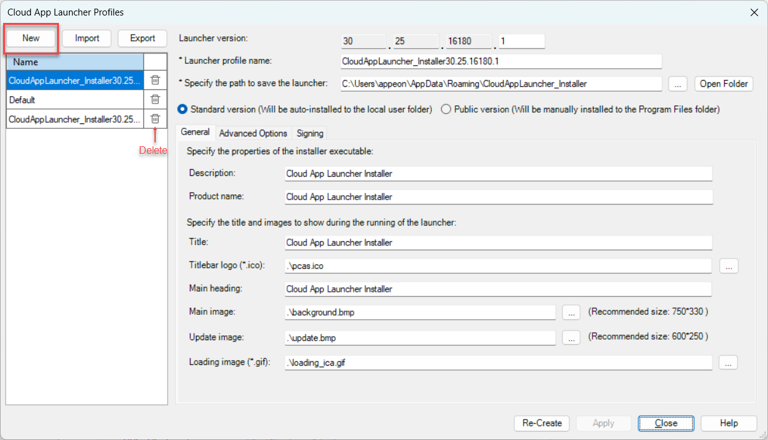Browse for the titlebar logo file
This screenshot has height=440, width=768.
pos(729,266)
